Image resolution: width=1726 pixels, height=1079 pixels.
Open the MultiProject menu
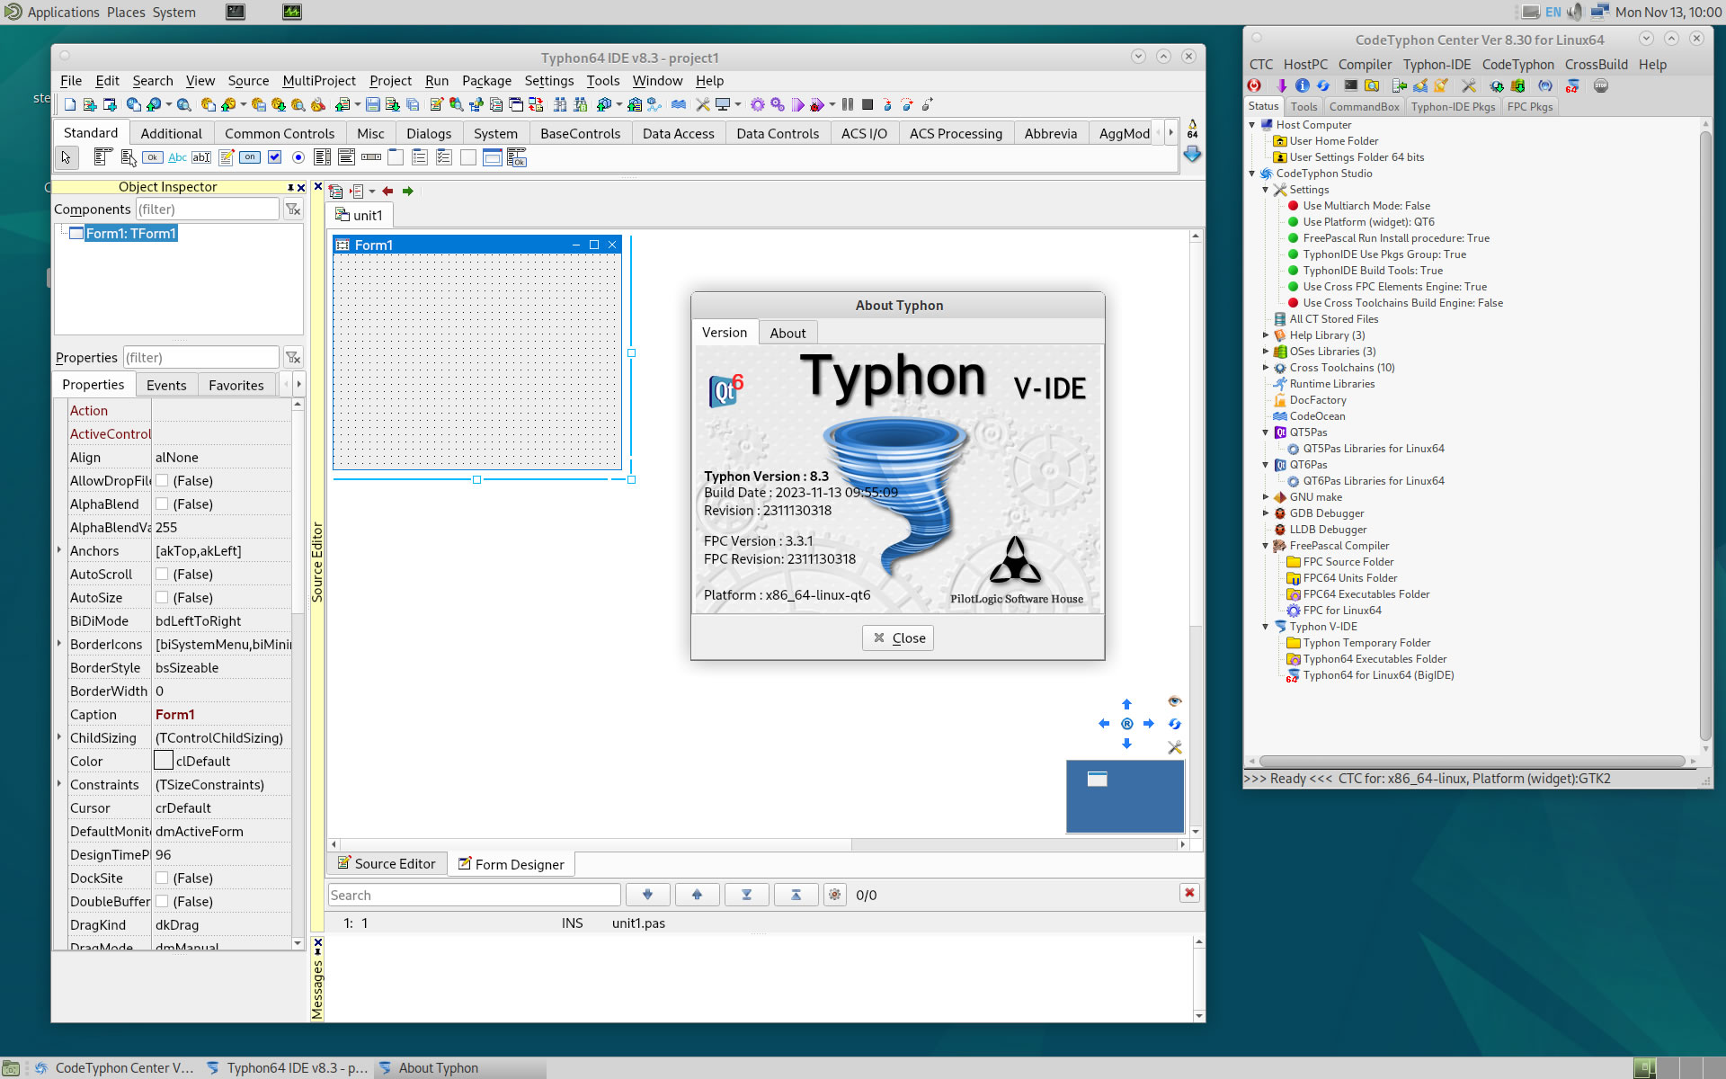coord(319,81)
